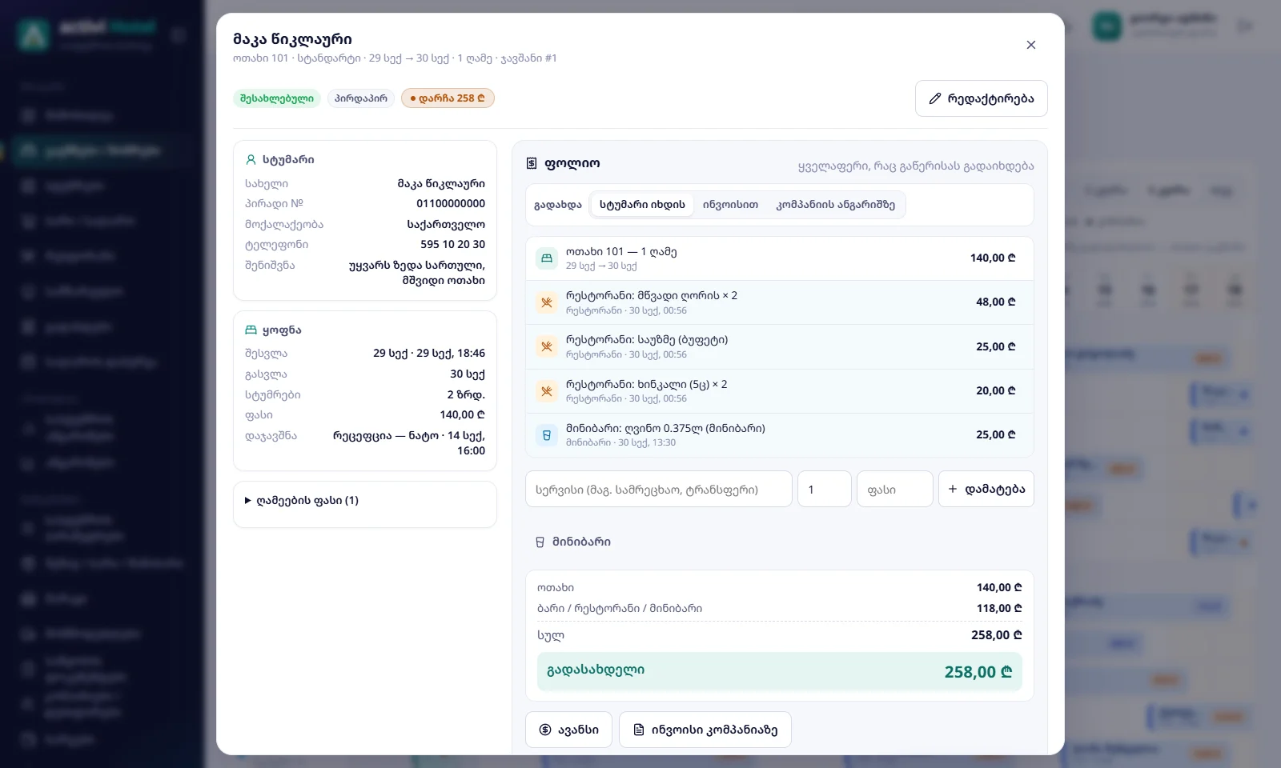The width and height of the screenshot is (1281, 768).
Task: Click the restaurant icon for მწვადი ღორის row
Action: [x=547, y=302]
